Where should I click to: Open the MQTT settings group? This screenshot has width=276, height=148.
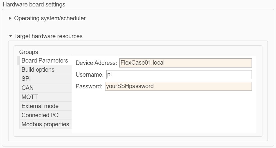(x=29, y=97)
